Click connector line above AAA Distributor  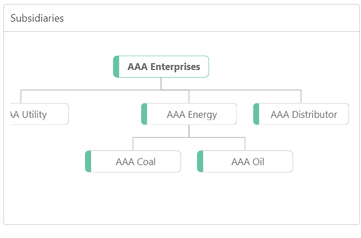pyautogui.click(x=301, y=96)
